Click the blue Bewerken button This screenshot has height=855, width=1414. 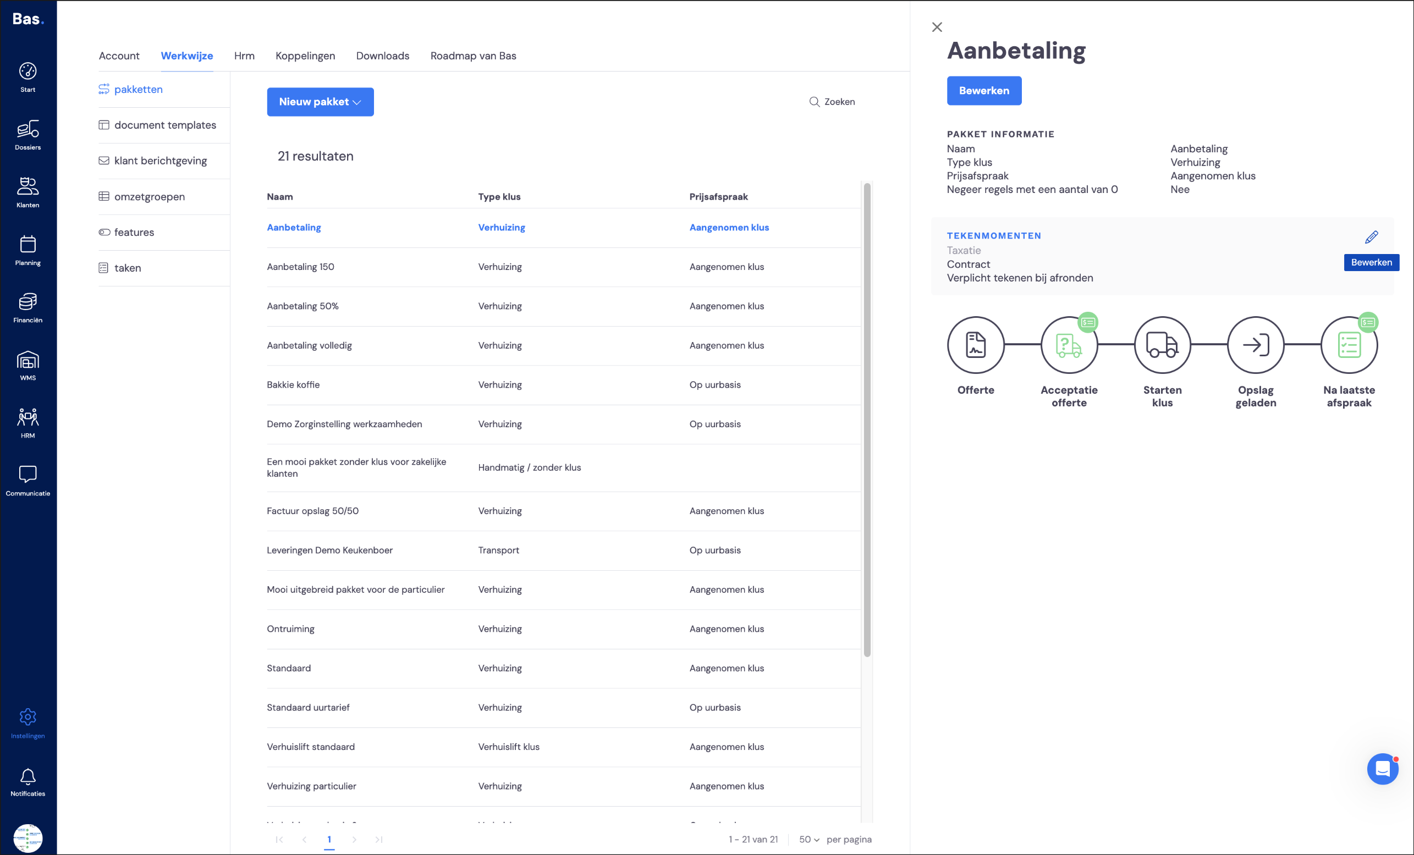click(983, 91)
